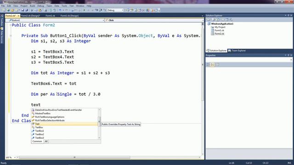Image resolution: width=294 pixels, height=165 pixels.
Task: Open Properties panel object selector dropdown
Action: pos(291,60)
